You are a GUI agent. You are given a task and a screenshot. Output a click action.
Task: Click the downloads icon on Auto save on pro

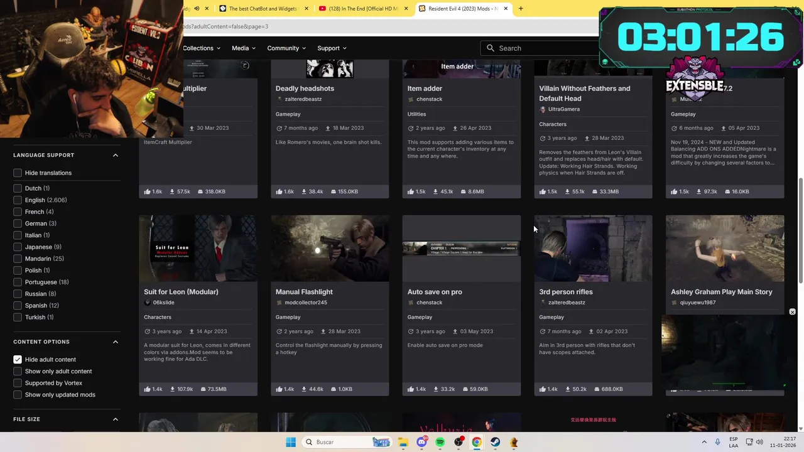(x=436, y=389)
